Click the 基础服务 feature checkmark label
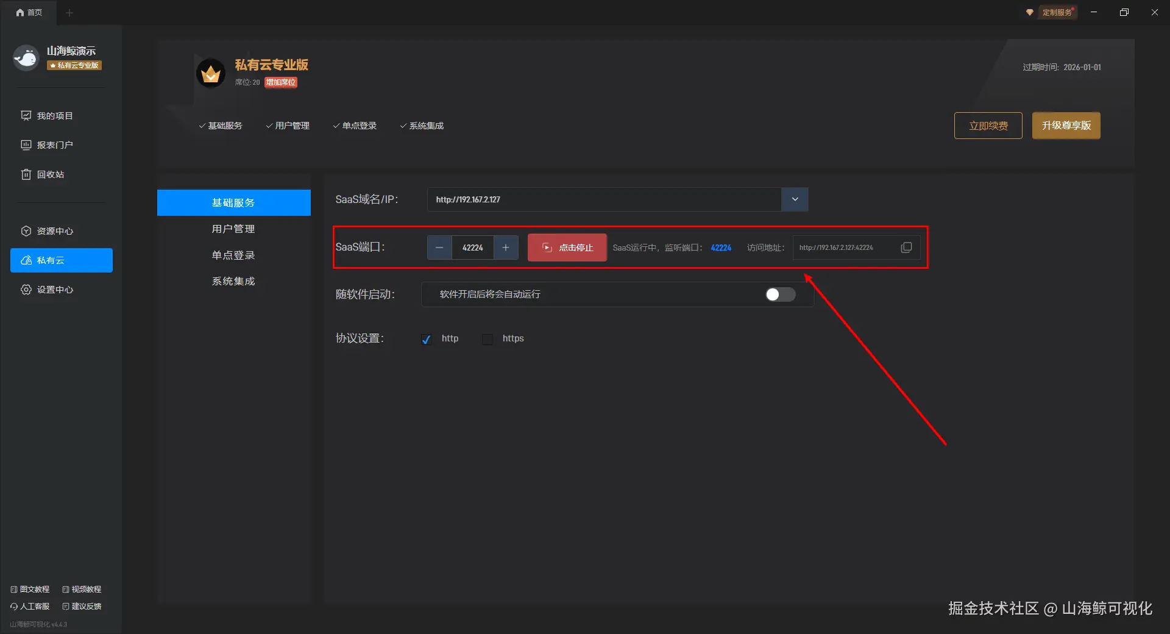Image resolution: width=1170 pixels, height=634 pixels. point(221,126)
